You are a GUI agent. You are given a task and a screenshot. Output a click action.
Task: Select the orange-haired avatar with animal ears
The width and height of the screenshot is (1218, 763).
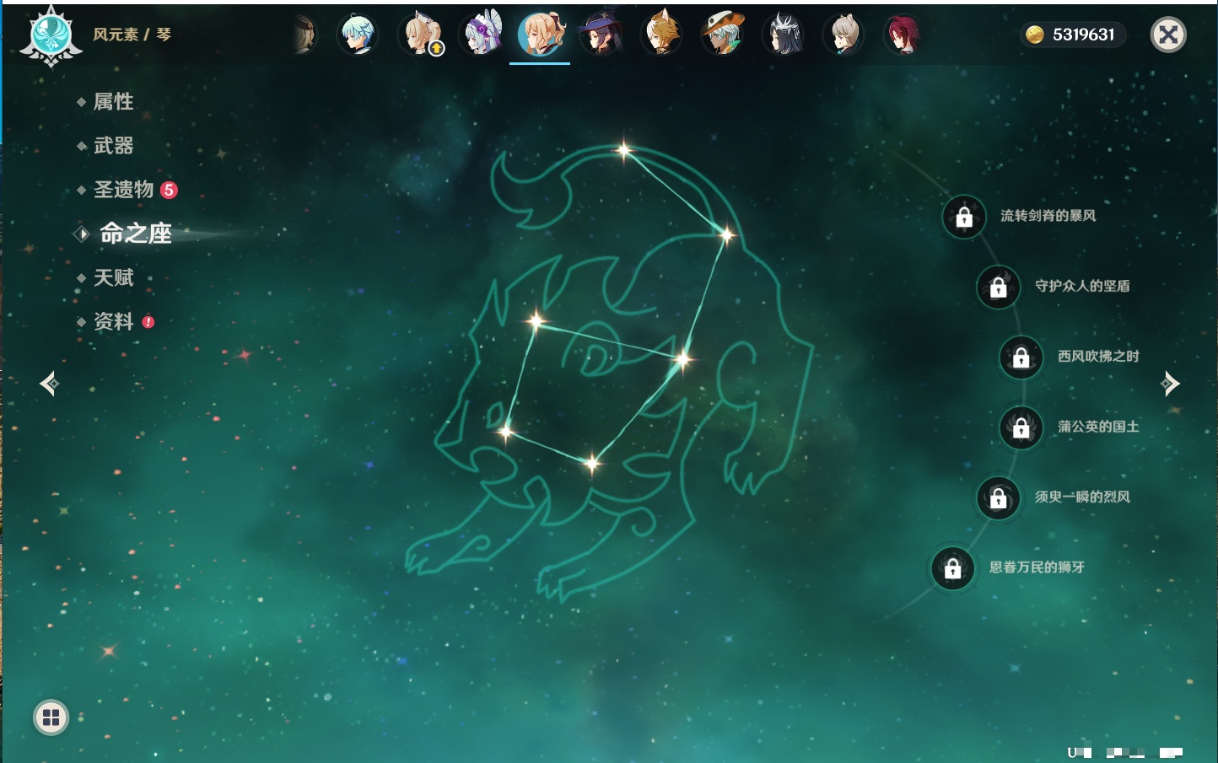[x=662, y=35]
